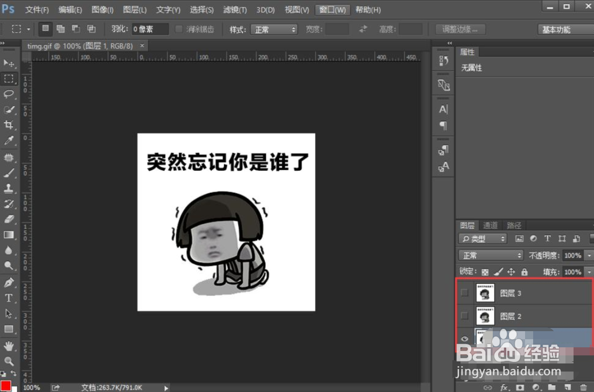Image resolution: width=594 pixels, height=392 pixels.
Task: Toggle Lock image pixels brush icon
Action: (x=498, y=271)
